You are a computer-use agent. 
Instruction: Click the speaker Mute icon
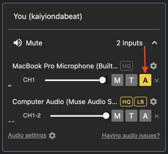pyautogui.click(x=18, y=43)
